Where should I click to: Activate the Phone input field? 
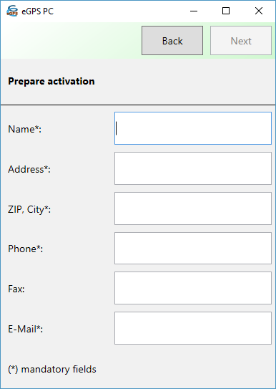[x=193, y=249]
